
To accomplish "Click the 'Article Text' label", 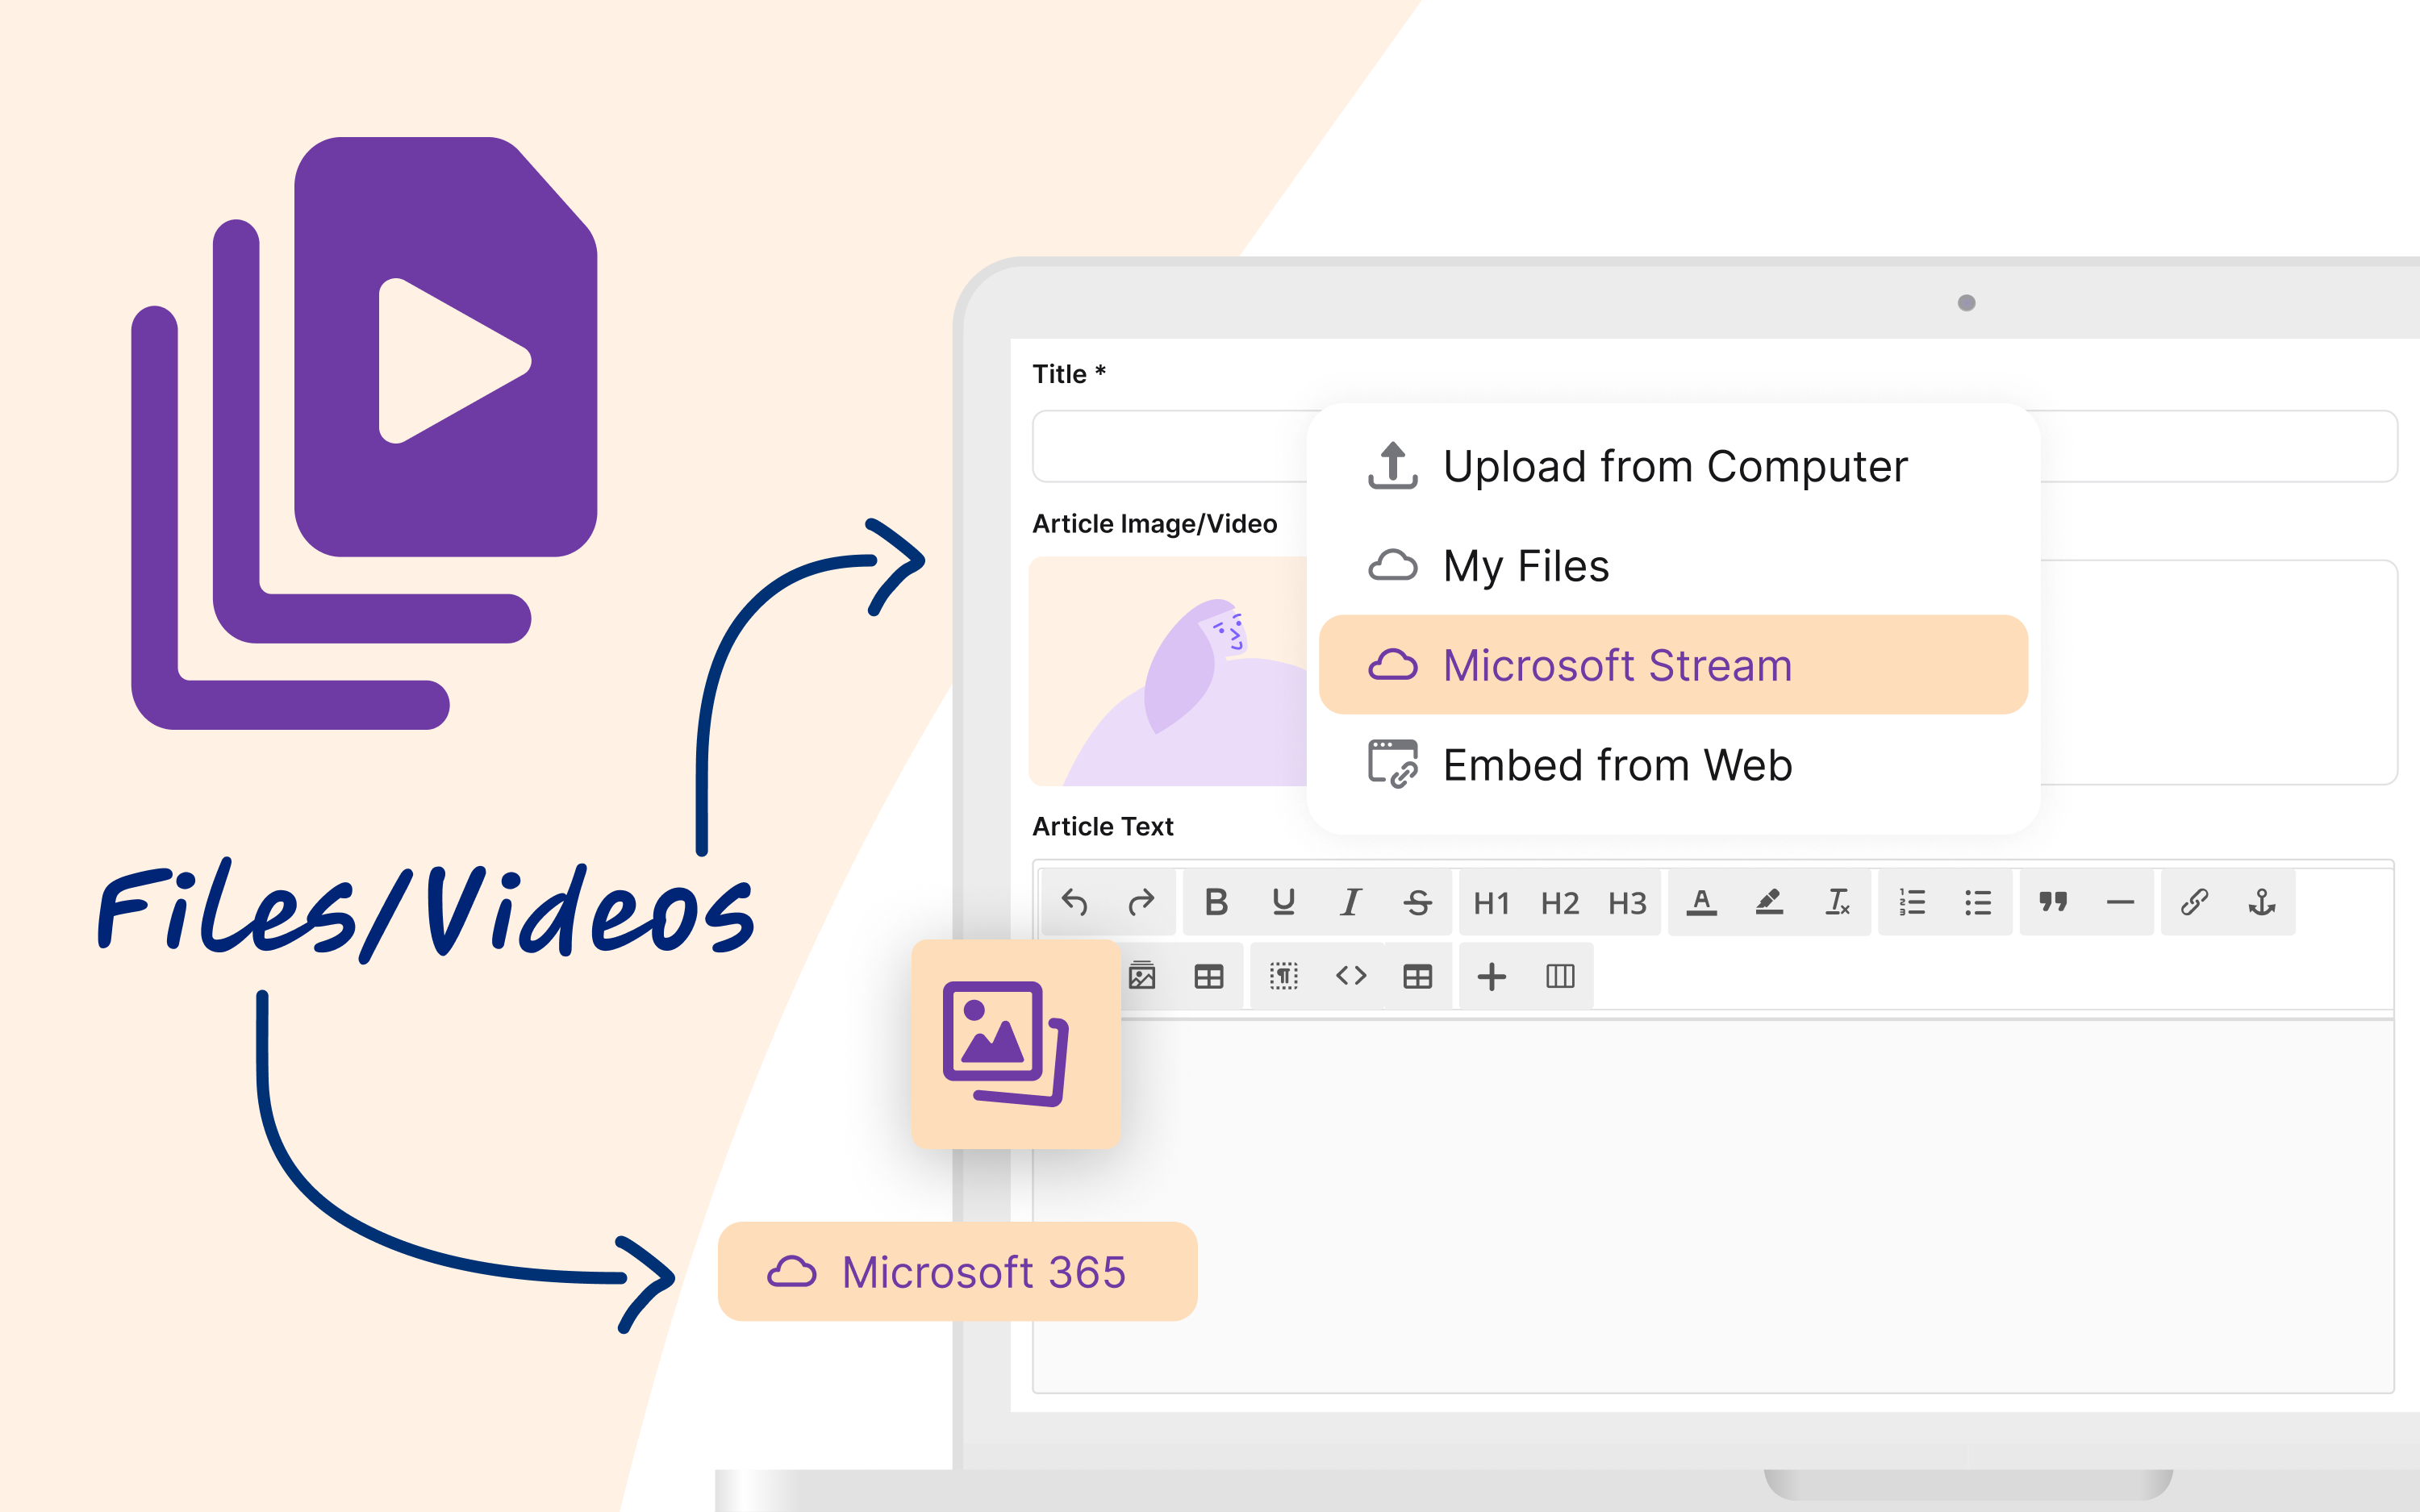I will 1102,827.
